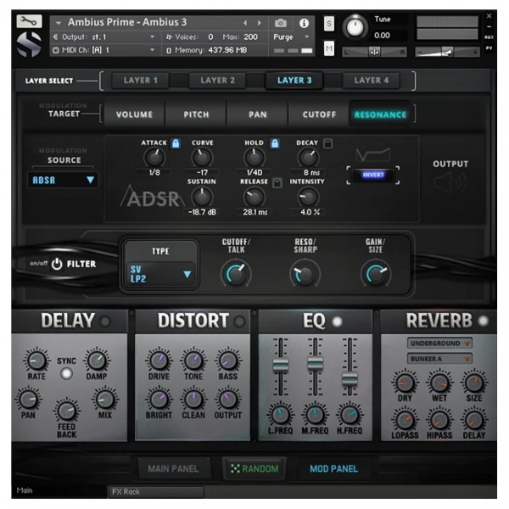Click the pan center icon in header

(374, 52)
